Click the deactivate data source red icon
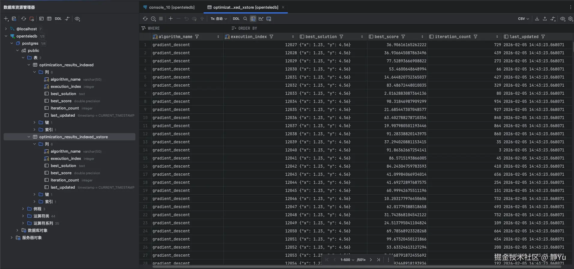This screenshot has width=574, height=269. click(32, 19)
